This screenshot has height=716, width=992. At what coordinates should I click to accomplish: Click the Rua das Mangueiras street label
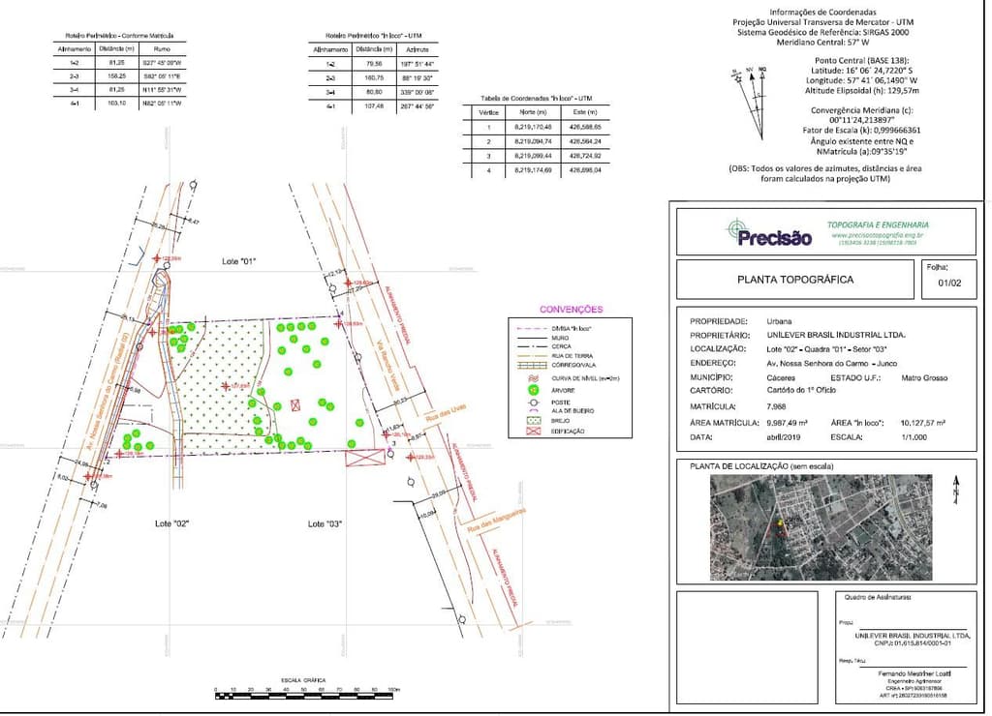pyautogui.click(x=497, y=522)
